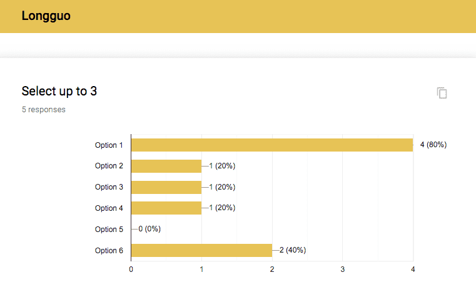Click the Option 3 bar in chart
Image resolution: width=476 pixels, height=295 pixels.
[166, 187]
